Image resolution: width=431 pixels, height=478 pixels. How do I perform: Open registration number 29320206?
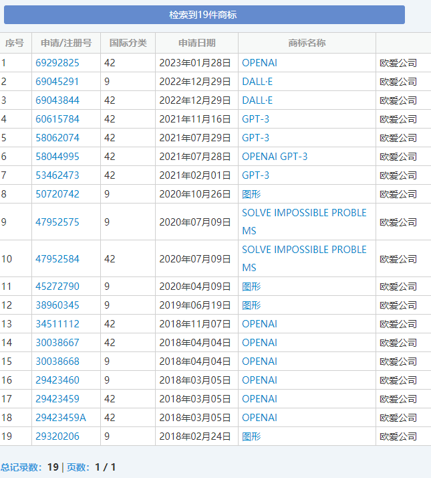(57, 436)
